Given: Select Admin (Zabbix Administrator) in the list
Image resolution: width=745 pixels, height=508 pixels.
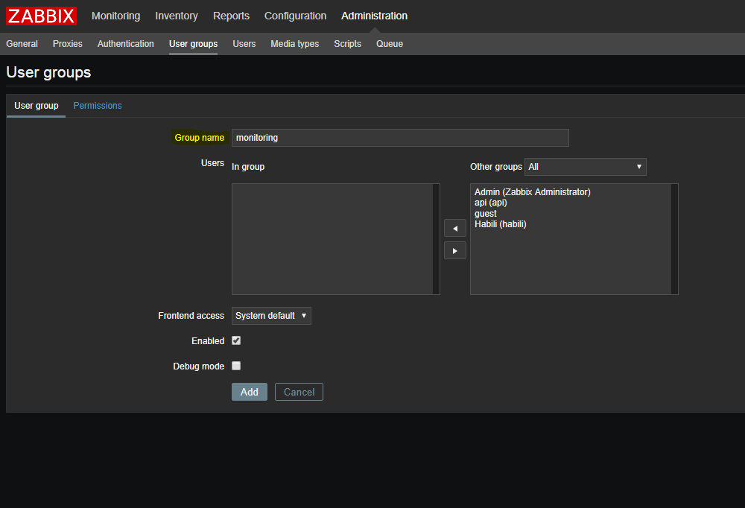Looking at the screenshot, I should pos(532,192).
